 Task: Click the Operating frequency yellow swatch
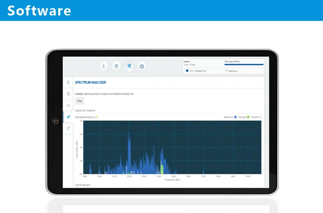pyautogui.click(x=97, y=117)
